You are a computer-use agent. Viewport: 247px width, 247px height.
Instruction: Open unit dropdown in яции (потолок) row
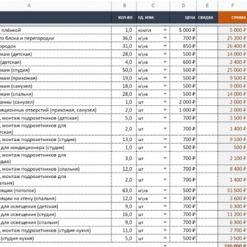click(165, 190)
